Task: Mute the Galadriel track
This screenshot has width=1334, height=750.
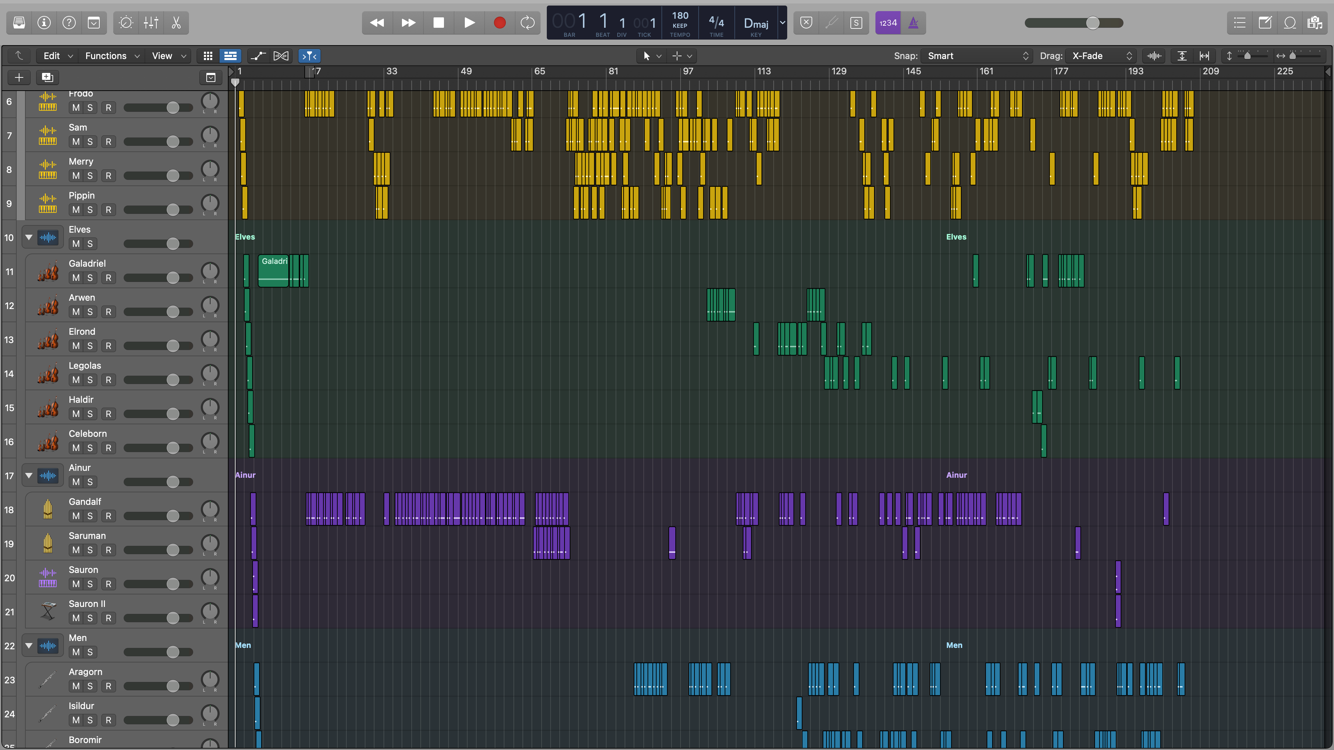Action: tap(76, 278)
